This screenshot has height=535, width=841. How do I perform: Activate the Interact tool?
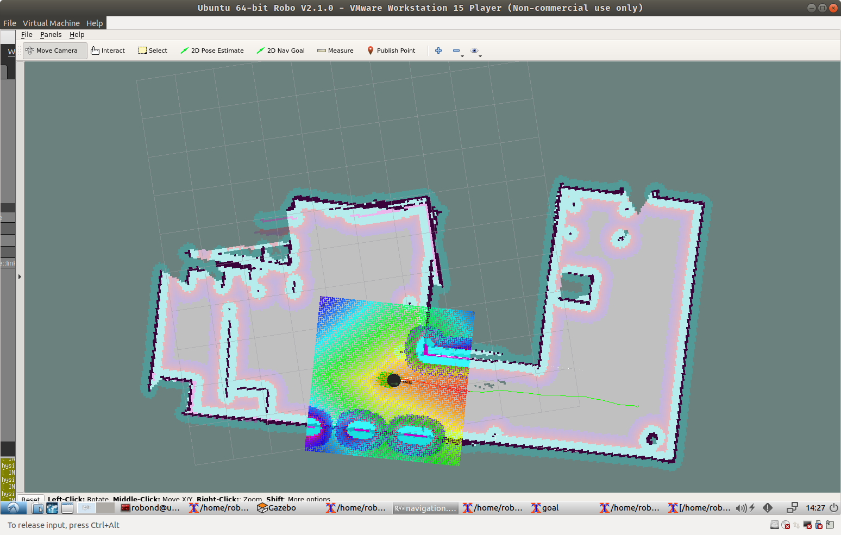pos(108,51)
